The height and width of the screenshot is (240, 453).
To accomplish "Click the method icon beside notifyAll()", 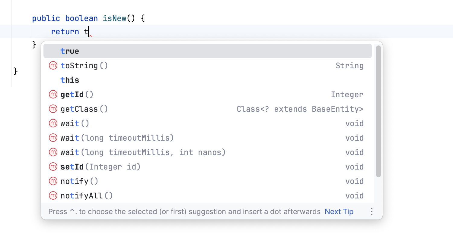I will 53,195.
